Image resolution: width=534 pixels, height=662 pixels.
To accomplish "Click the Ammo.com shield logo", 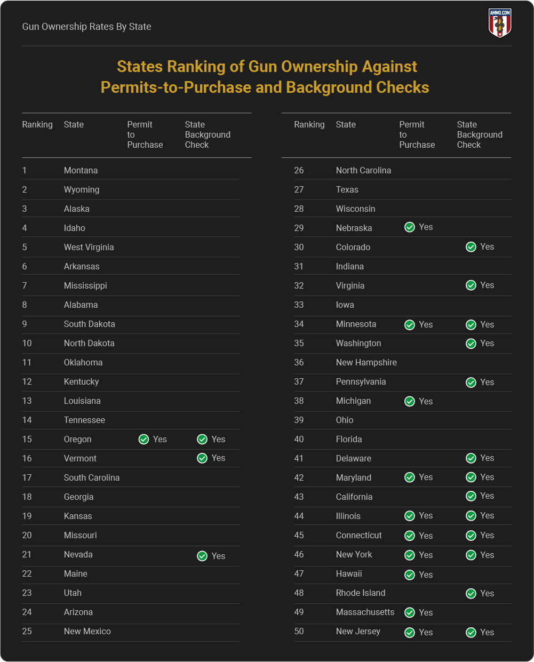I will coord(500,23).
